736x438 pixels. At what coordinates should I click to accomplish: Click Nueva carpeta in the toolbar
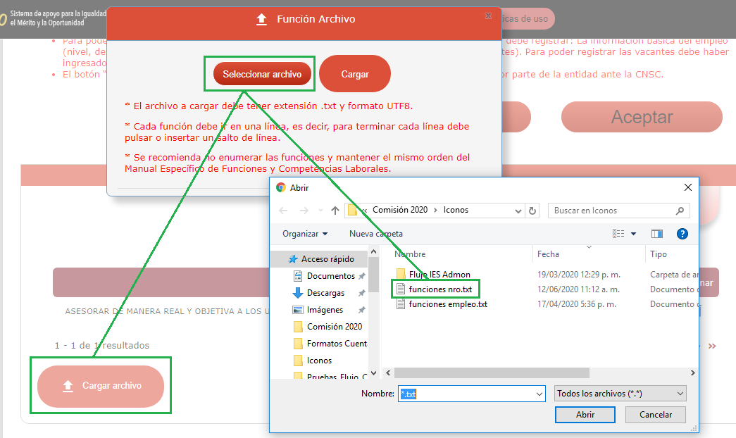click(x=376, y=234)
